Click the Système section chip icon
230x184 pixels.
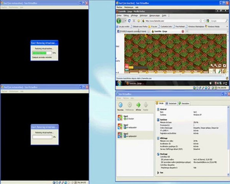(x=158, y=120)
